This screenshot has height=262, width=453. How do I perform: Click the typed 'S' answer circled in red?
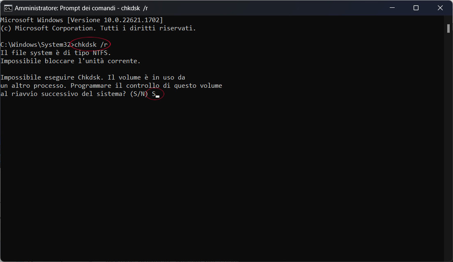tap(154, 94)
